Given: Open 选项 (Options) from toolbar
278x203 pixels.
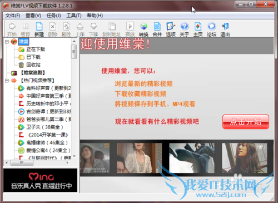Looking at the screenshot, I should (x=171, y=29).
